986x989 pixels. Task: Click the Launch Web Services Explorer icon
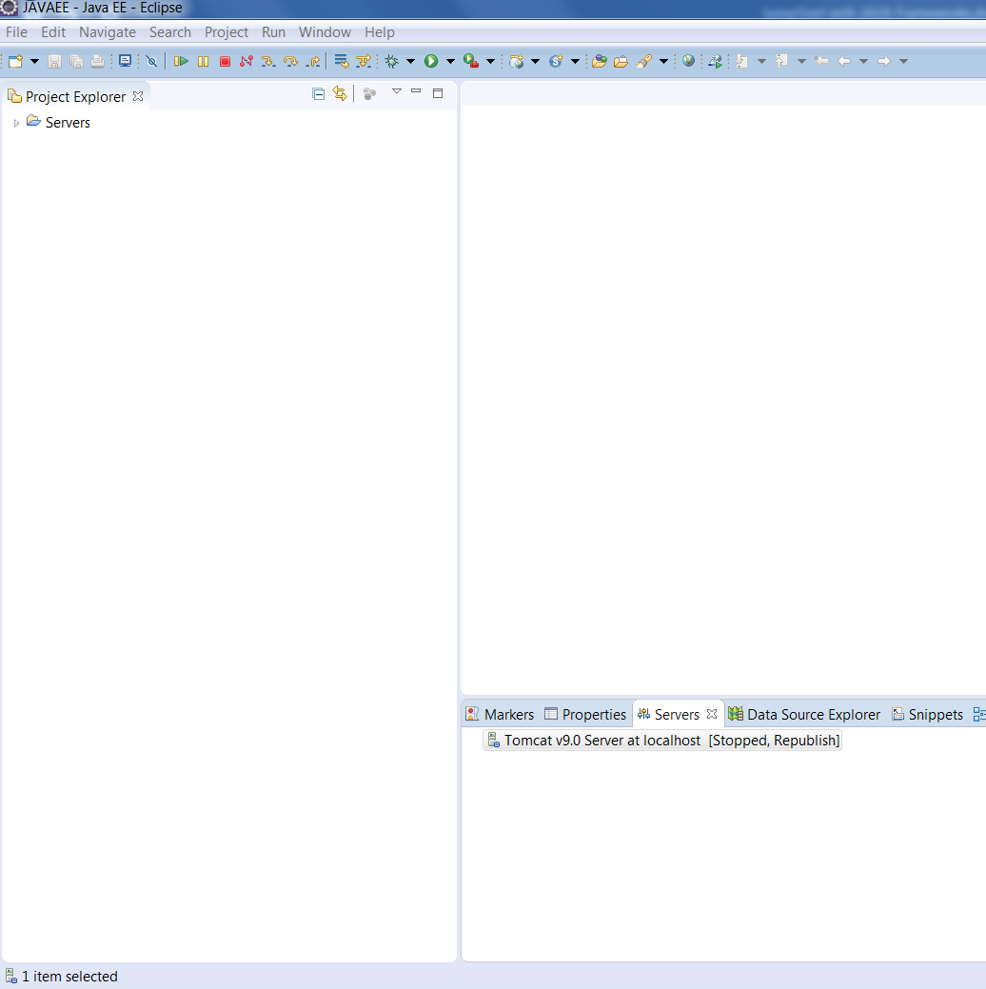point(715,61)
